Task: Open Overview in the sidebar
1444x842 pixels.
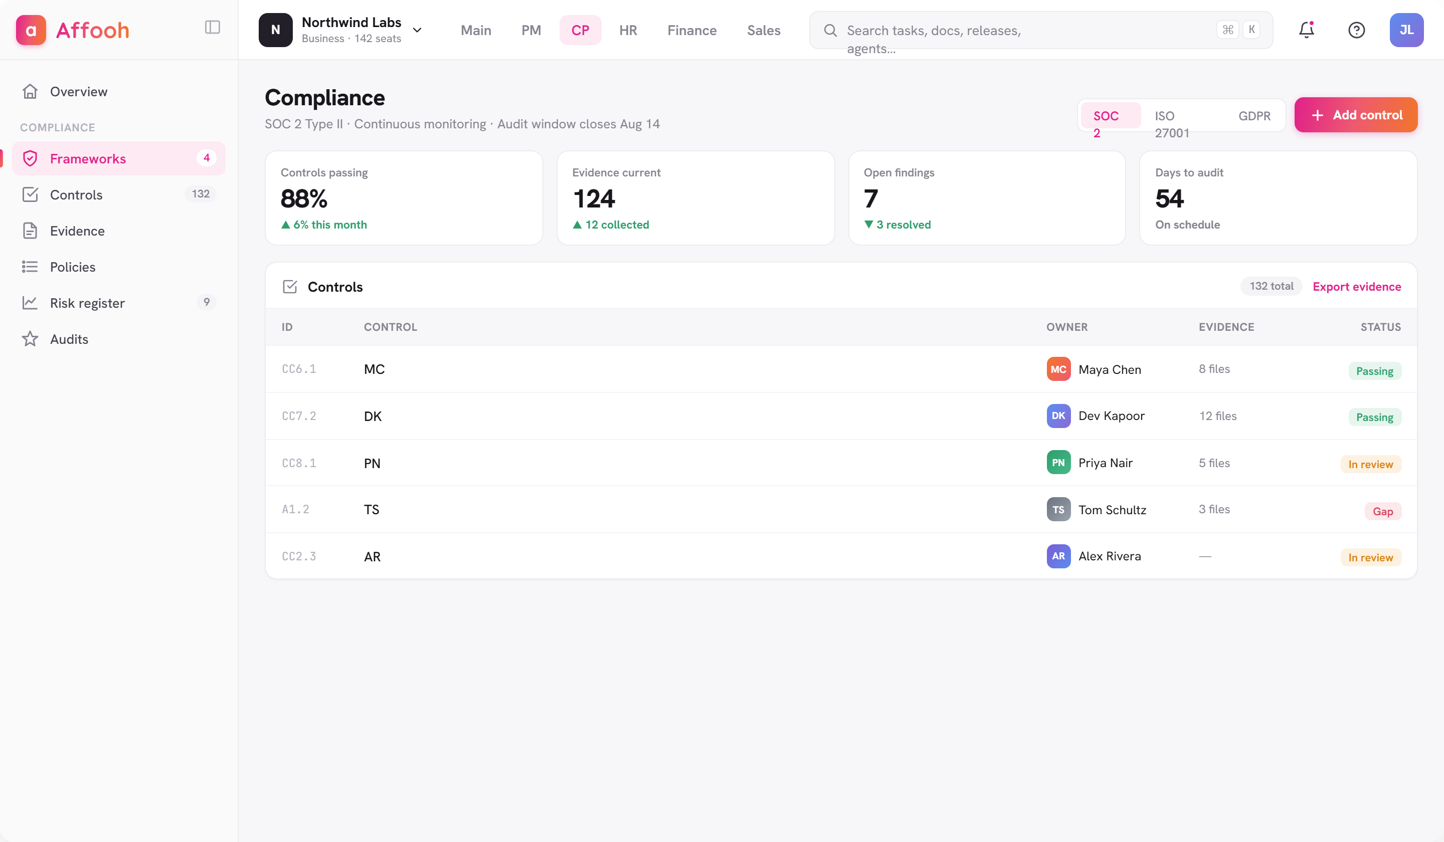Action: 119,92
